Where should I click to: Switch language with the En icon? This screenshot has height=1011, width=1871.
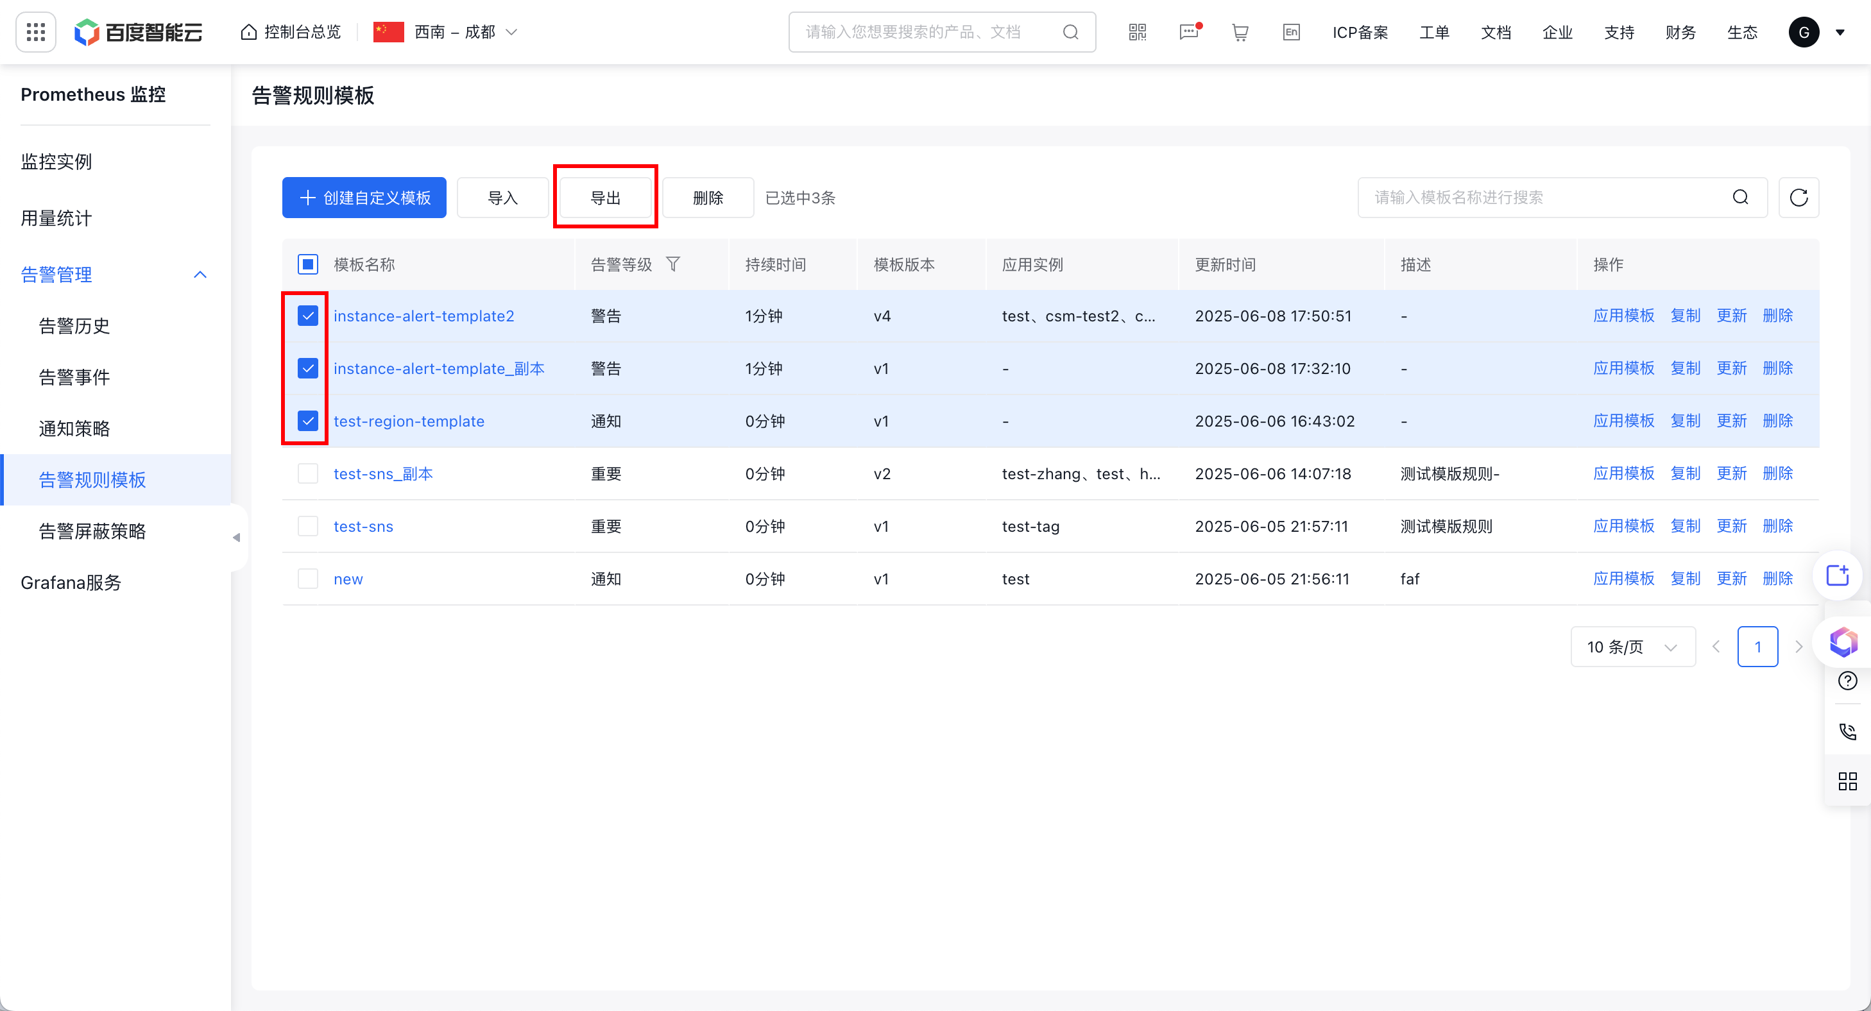coord(1291,32)
